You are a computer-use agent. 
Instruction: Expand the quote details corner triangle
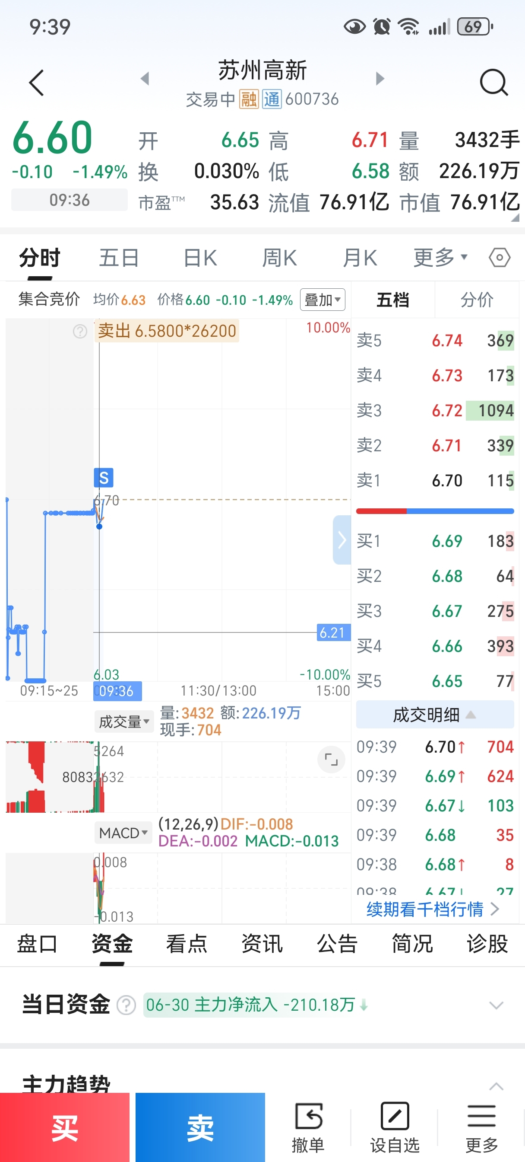click(515, 218)
